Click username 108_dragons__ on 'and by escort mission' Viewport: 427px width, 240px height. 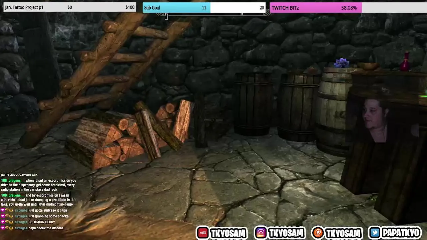(13, 196)
